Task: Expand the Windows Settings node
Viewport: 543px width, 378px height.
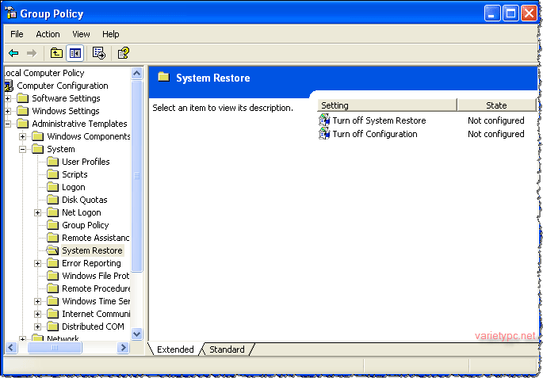Action: pos(8,111)
